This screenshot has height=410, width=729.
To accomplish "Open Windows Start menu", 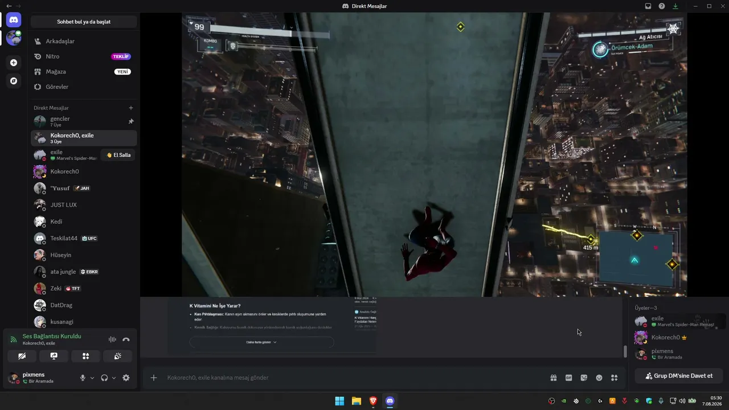I will tap(339, 401).
